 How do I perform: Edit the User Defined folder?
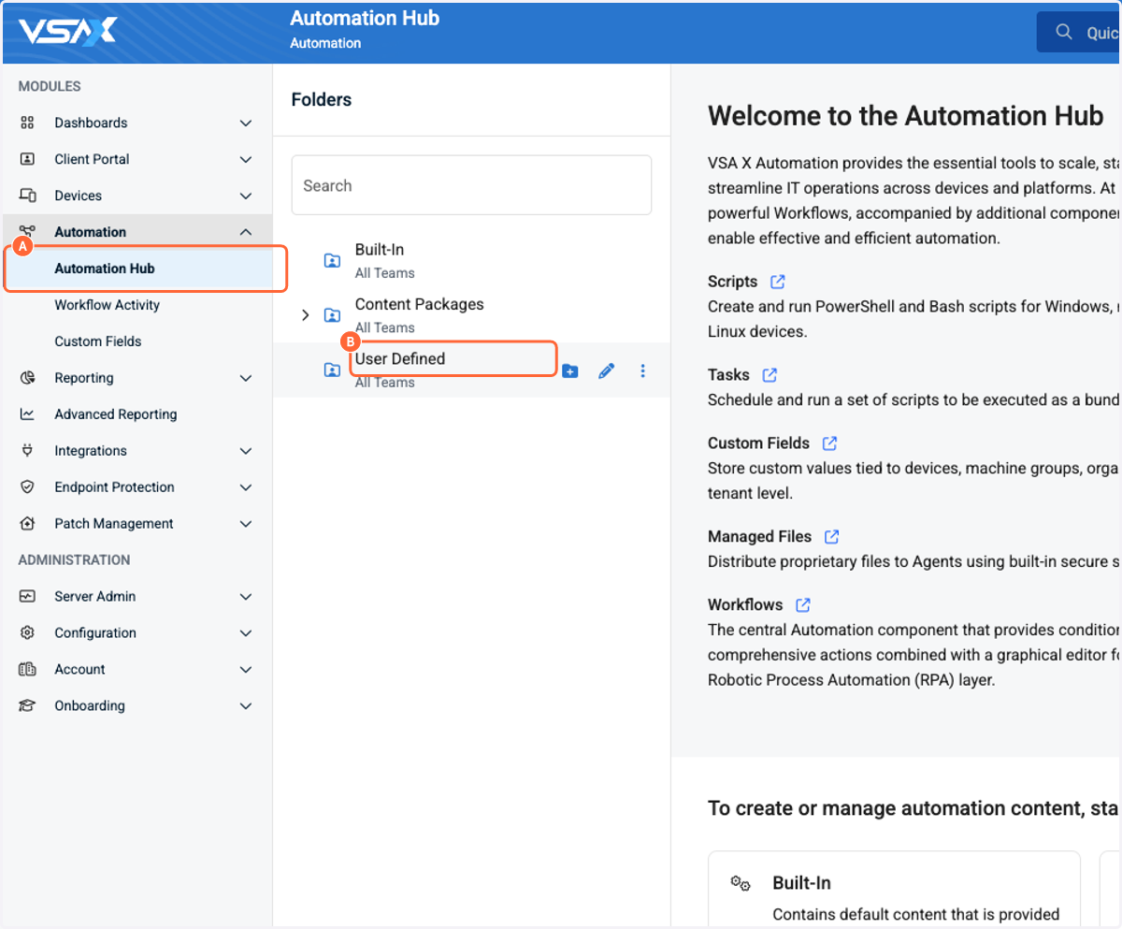click(x=606, y=371)
